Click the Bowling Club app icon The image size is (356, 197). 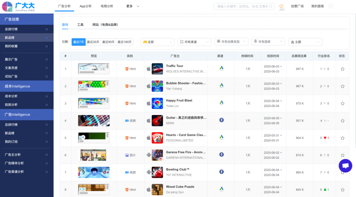[157, 172]
